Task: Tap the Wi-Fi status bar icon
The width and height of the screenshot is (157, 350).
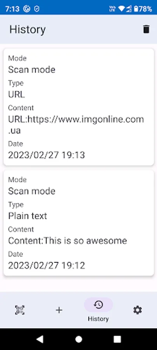Action: coord(121,9)
